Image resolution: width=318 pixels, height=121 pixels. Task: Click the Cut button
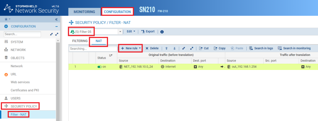(204, 48)
